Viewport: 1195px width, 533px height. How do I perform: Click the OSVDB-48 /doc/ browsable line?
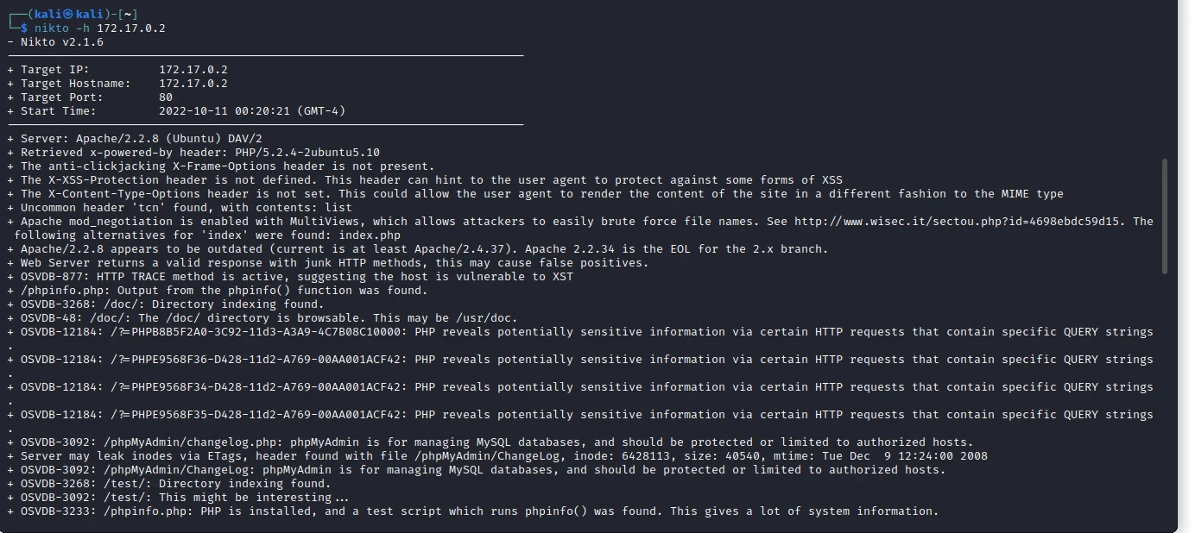(268, 318)
